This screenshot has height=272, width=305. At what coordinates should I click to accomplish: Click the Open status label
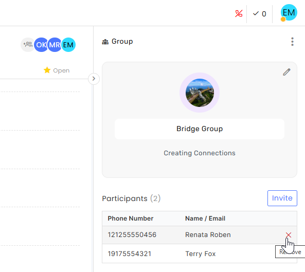(61, 70)
